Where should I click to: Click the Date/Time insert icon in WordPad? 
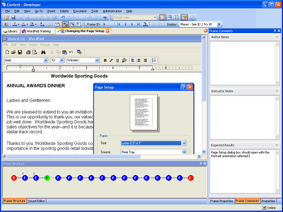point(80,52)
